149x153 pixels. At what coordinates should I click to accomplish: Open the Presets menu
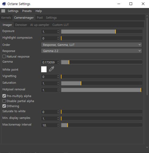pyautogui.click(x=27, y=11)
